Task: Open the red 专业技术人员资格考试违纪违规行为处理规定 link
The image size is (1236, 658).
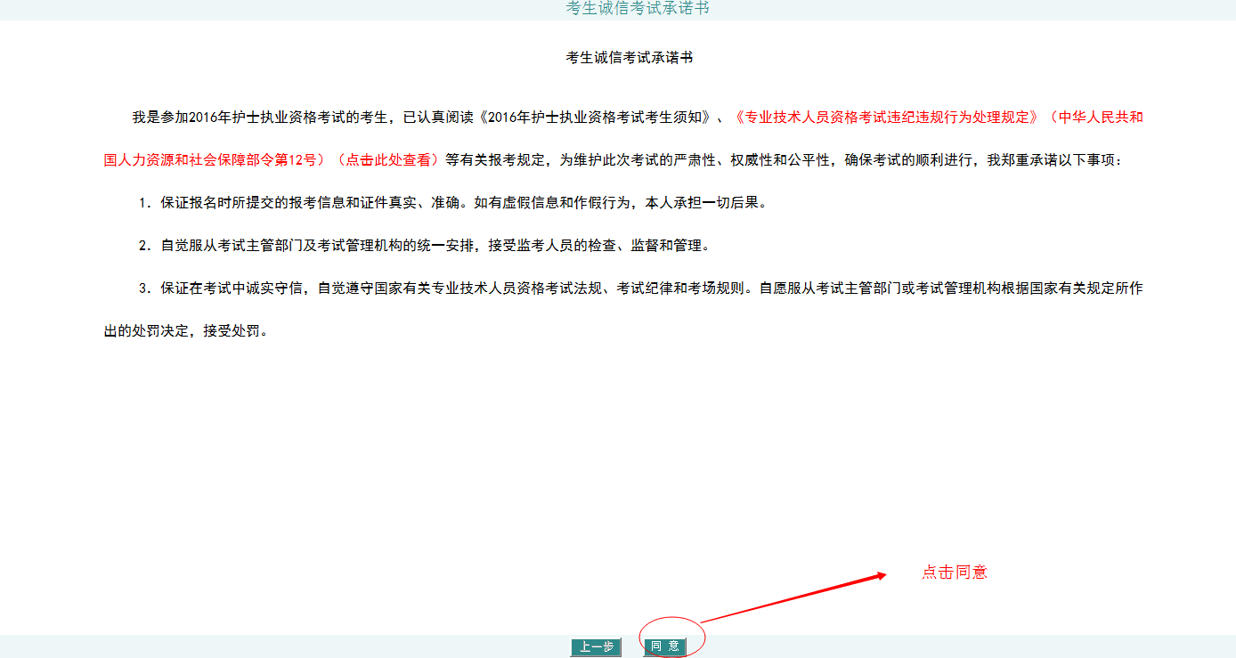Action: [x=886, y=118]
